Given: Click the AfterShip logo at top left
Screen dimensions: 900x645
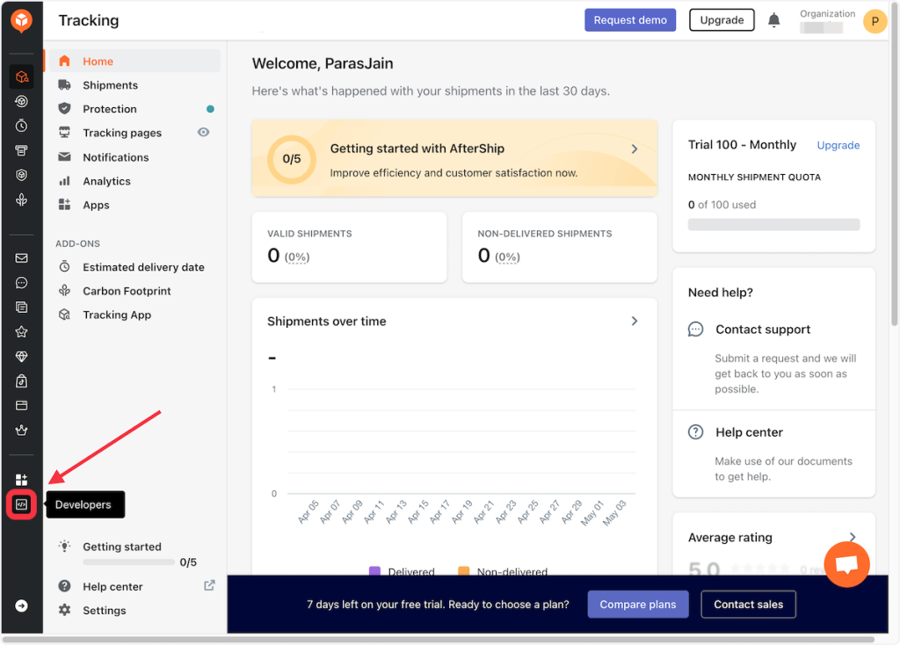Looking at the screenshot, I should tap(22, 20).
